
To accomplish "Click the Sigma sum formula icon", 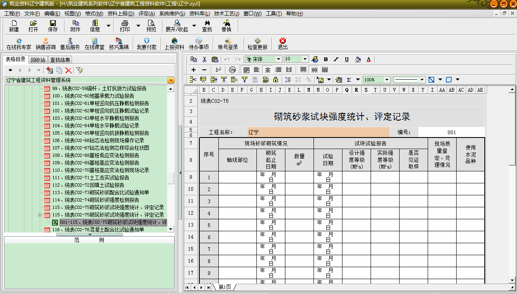I will [x=349, y=80].
